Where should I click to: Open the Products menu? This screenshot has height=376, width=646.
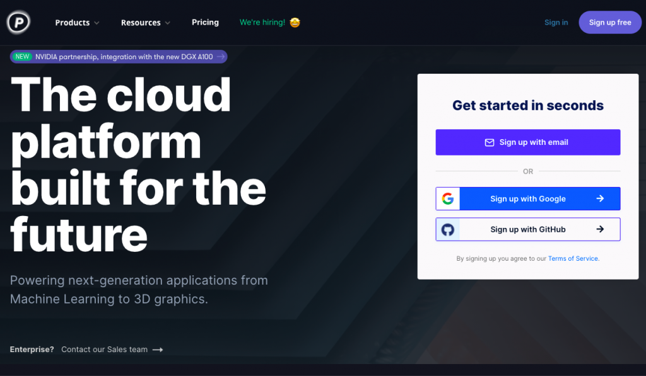pyautogui.click(x=73, y=23)
